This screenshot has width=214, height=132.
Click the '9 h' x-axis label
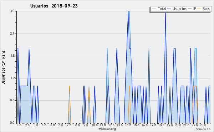(x=86, y=125)
